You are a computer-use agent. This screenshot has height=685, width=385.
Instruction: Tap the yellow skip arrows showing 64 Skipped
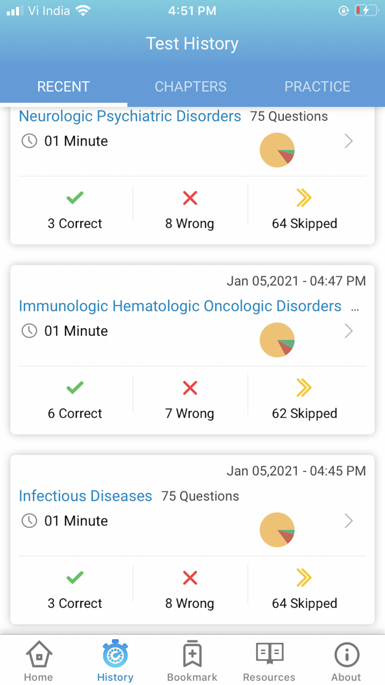pyautogui.click(x=304, y=198)
